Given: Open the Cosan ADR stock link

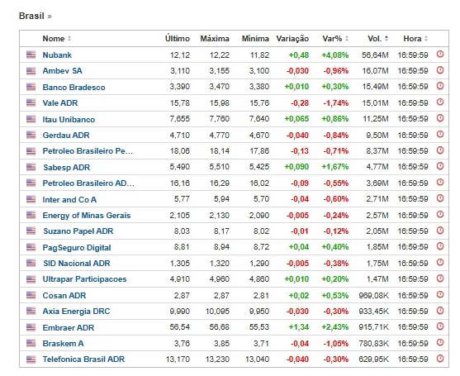Looking at the screenshot, I should click(64, 296).
